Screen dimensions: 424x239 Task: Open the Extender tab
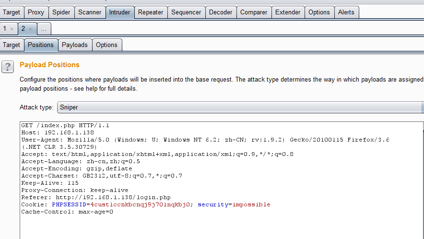[x=288, y=12]
